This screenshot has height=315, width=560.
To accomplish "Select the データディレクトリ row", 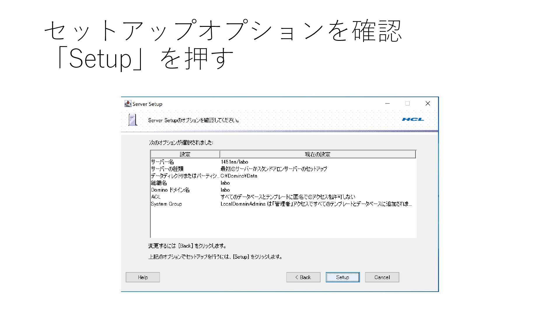I will pos(185,176).
